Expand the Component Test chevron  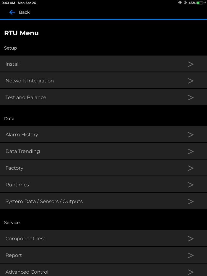[191, 238]
